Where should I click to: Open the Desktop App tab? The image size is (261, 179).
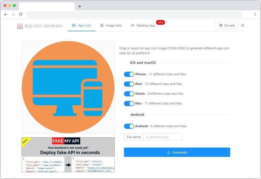pyautogui.click(x=143, y=25)
